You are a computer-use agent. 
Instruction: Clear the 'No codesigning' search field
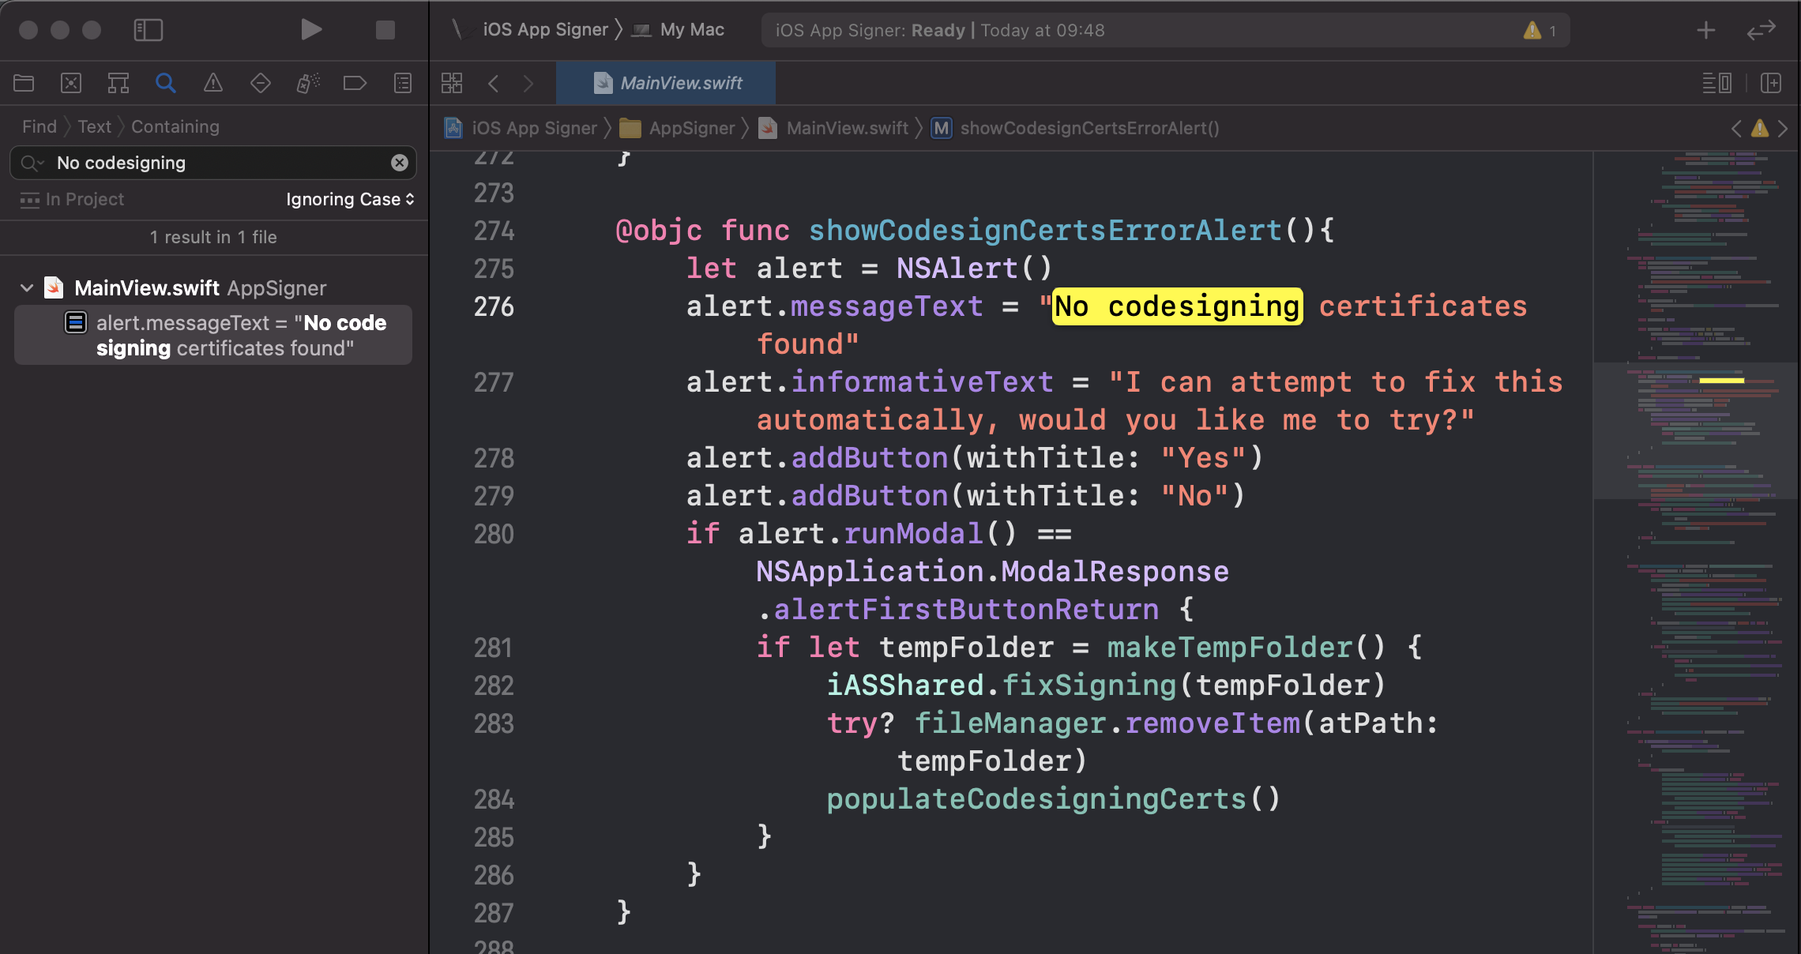(x=400, y=163)
